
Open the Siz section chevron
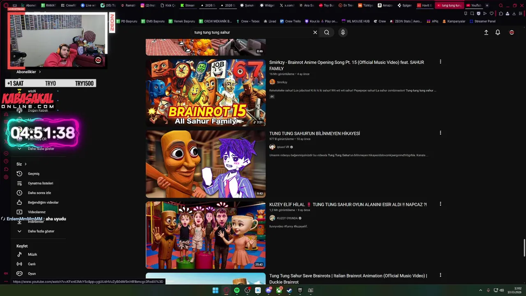pyautogui.click(x=25, y=164)
